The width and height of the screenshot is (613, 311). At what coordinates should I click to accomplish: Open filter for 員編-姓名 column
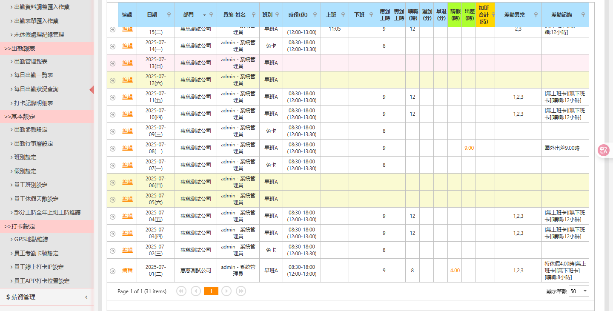point(254,15)
